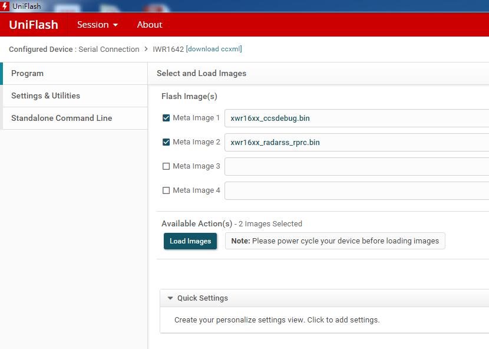Click the download ccxml link
Image resolution: width=489 pixels, height=349 pixels.
214,49
